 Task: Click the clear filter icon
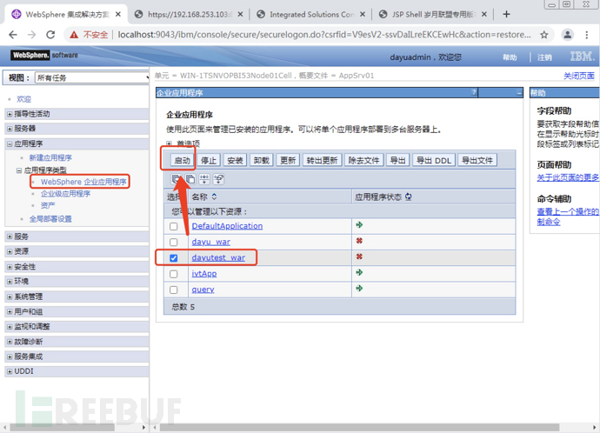pos(218,179)
